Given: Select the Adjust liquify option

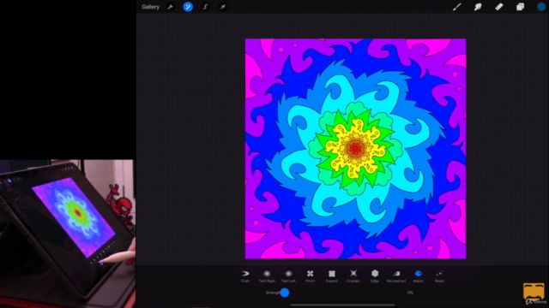Looking at the screenshot, I should [418, 275].
